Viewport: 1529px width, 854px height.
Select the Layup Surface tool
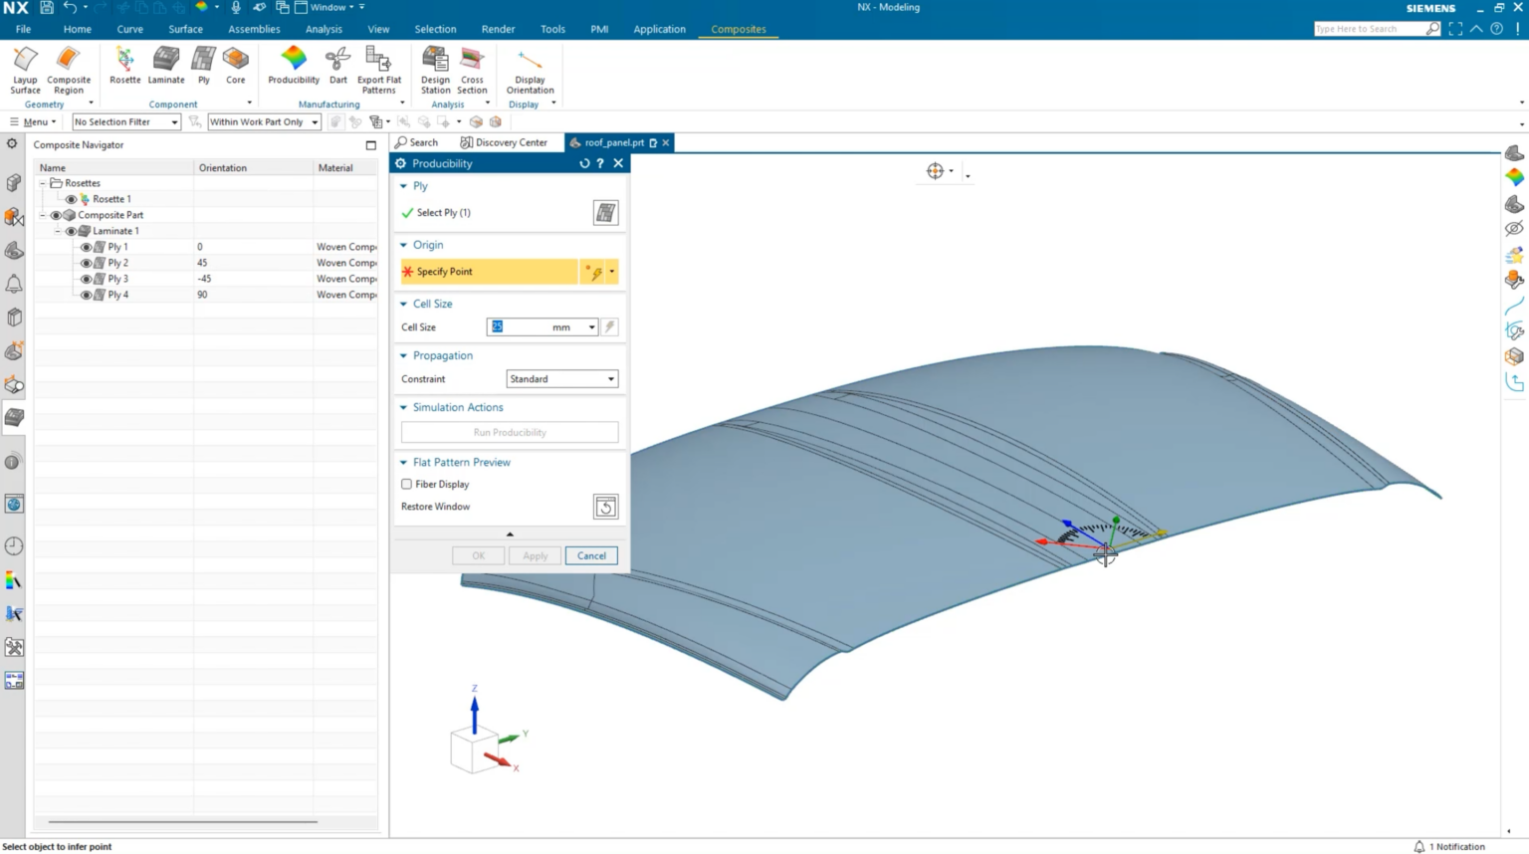point(24,68)
